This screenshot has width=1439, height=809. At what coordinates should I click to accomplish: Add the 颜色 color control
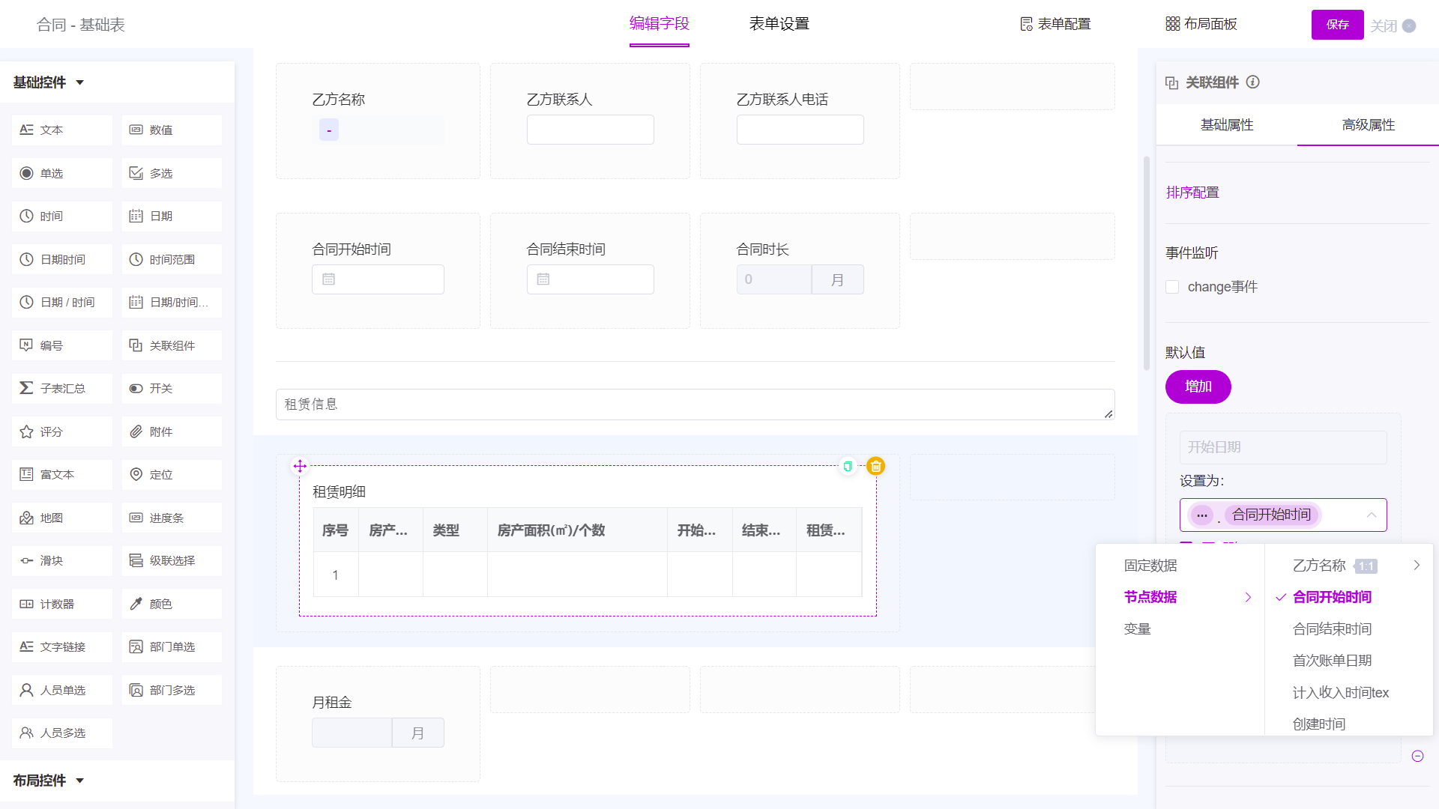pyautogui.click(x=172, y=605)
